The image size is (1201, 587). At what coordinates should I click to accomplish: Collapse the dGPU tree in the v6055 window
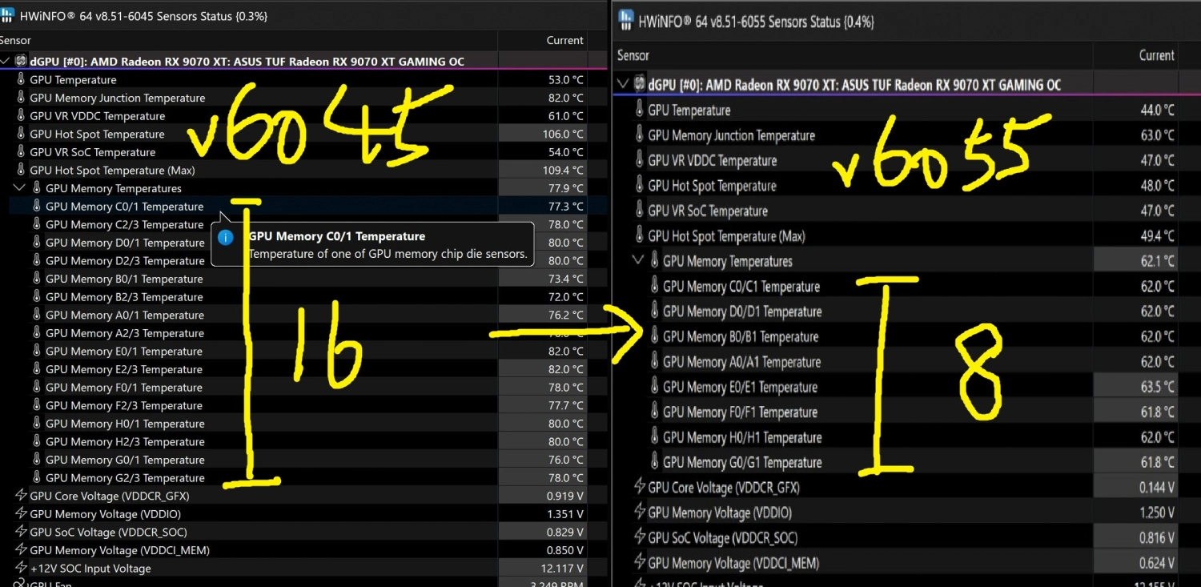point(623,84)
